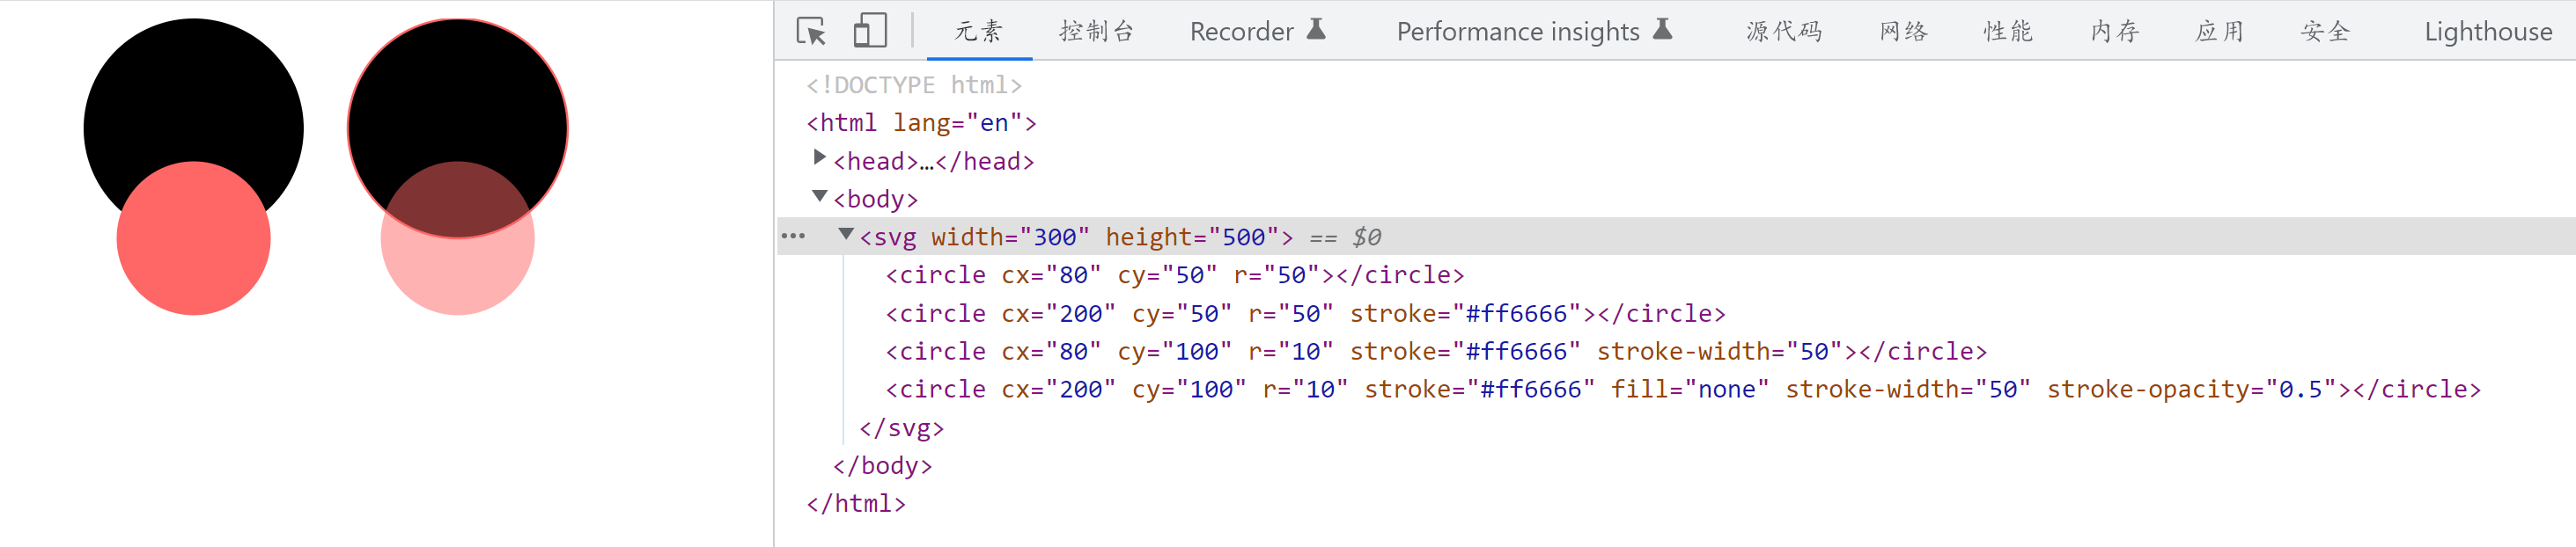Click the solid red circle in the page
2576x547 pixels.
(x=194, y=239)
